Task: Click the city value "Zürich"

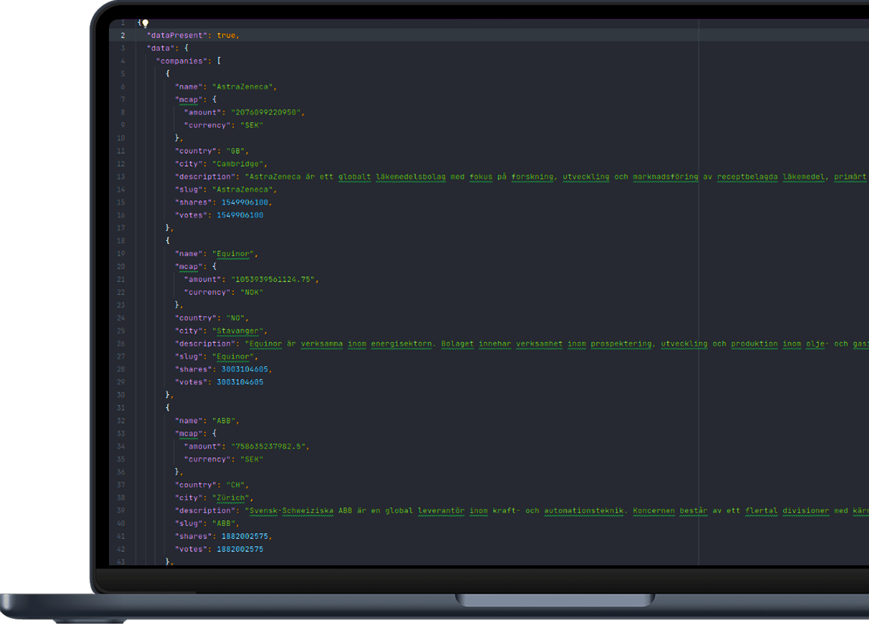Action: tap(231, 498)
